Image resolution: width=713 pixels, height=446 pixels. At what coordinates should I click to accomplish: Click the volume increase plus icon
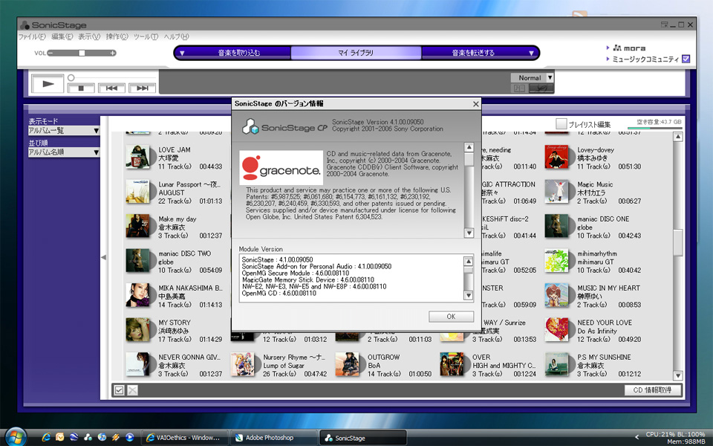click(113, 53)
